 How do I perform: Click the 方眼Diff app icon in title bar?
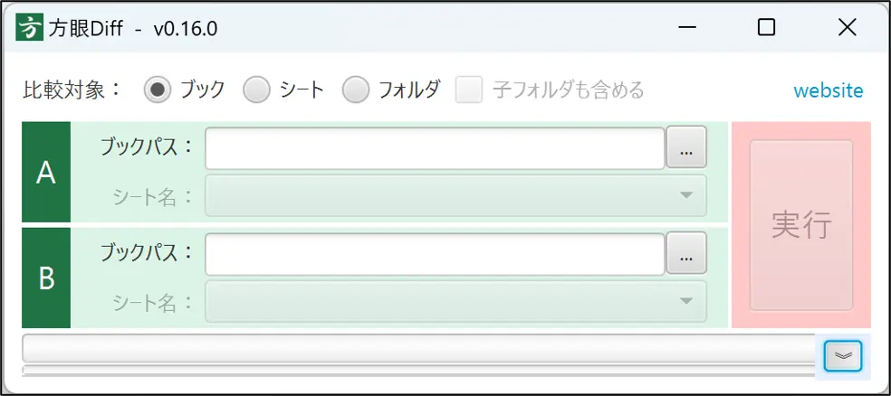pos(31,27)
